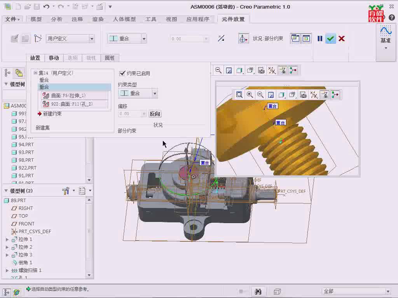
Task: Switch to the 模型 ribbon tab
Action: [x=36, y=19]
